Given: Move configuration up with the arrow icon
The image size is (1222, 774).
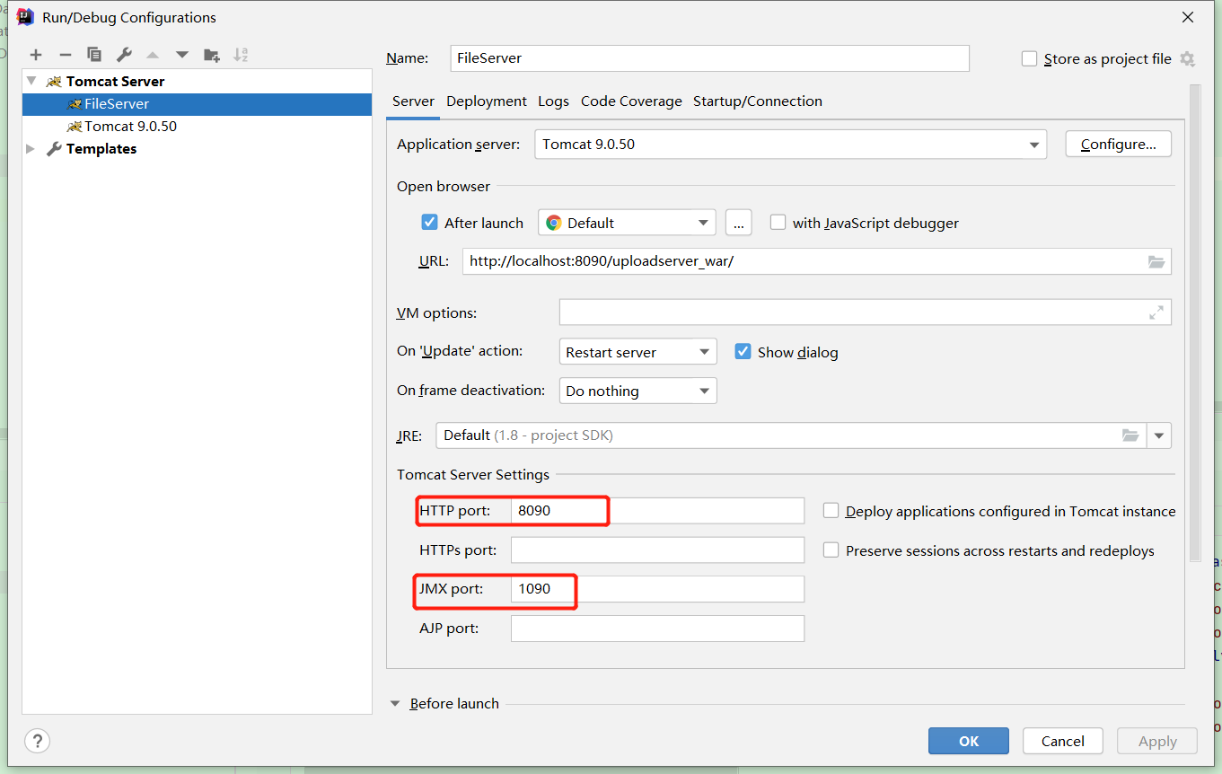Looking at the screenshot, I should (x=153, y=55).
